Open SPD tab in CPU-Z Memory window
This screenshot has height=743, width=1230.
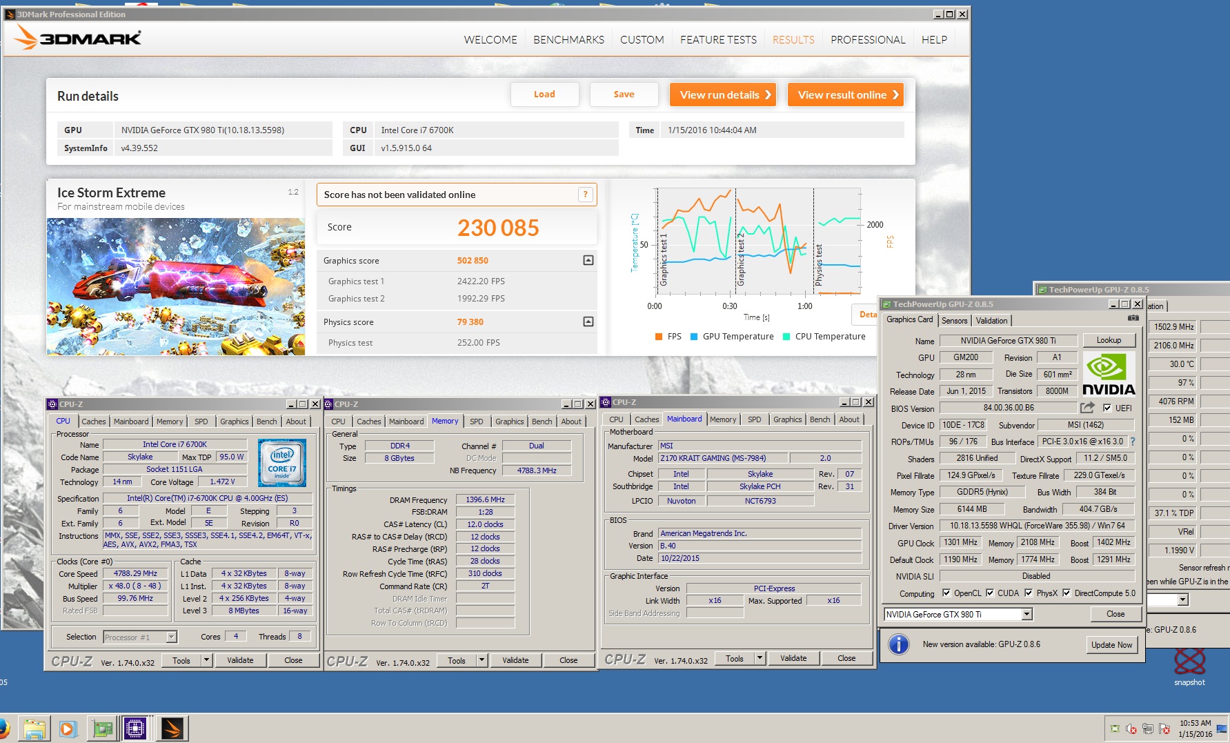(477, 422)
